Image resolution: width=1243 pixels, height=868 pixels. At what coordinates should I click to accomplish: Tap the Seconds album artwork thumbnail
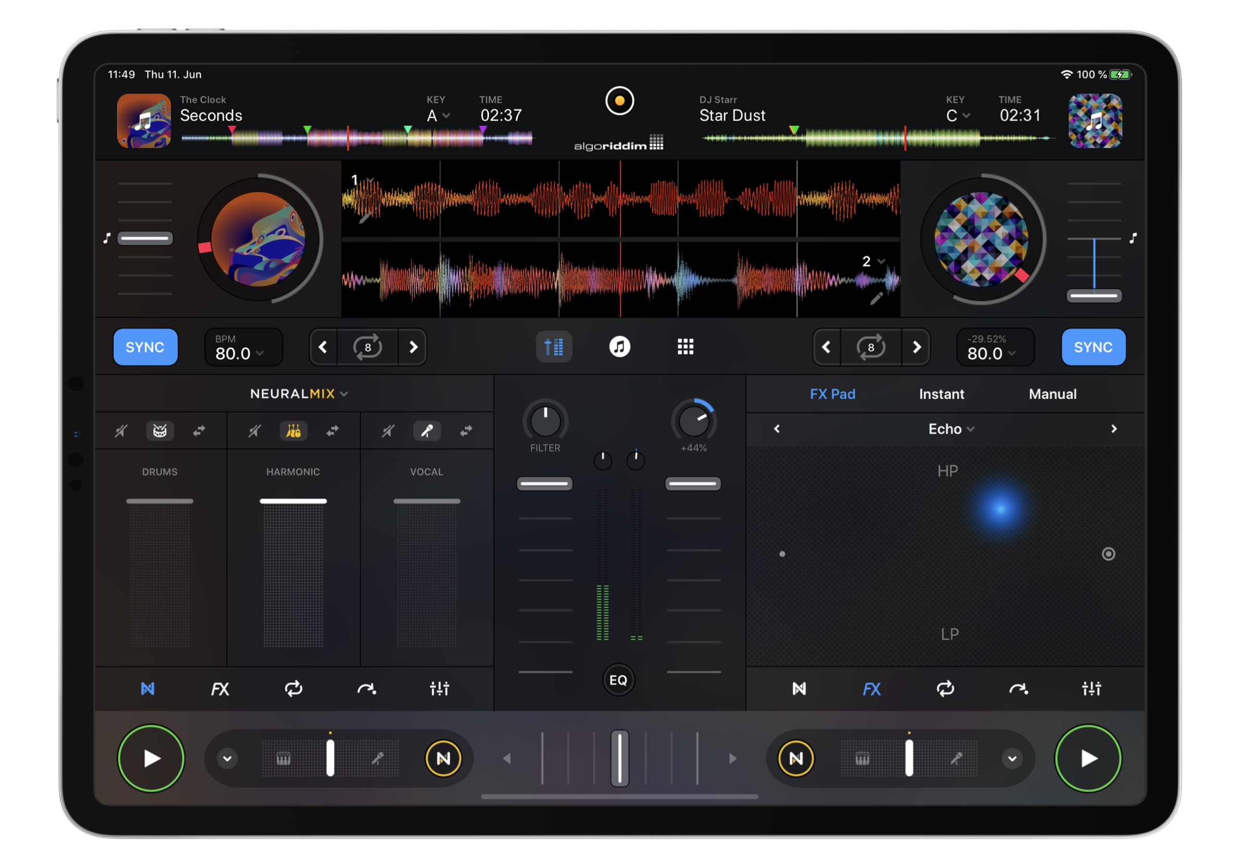click(x=144, y=121)
